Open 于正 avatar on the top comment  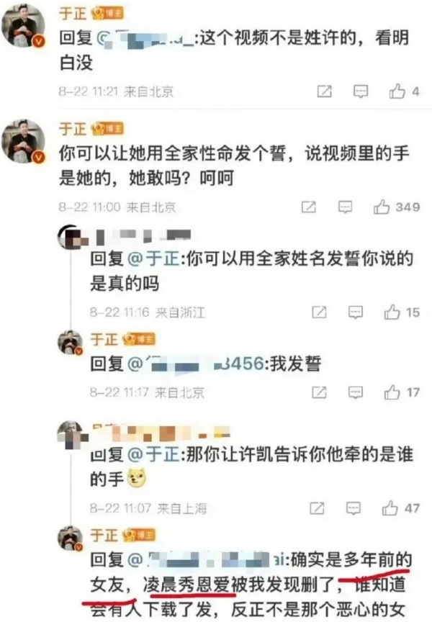tap(24, 27)
